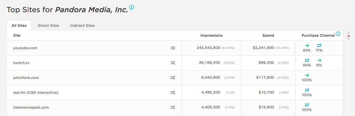The width and height of the screenshot is (355, 116).
Task: Click the shuffle icon in twitch.tv row
Action: pos(173,63)
